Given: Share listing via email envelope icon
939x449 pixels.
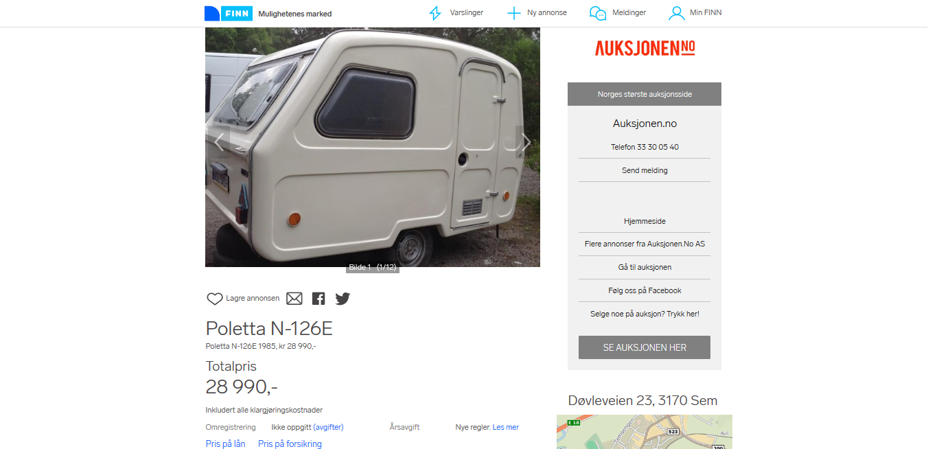Looking at the screenshot, I should [294, 299].
